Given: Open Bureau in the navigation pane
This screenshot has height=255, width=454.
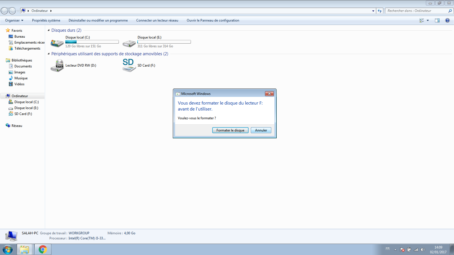Looking at the screenshot, I should pyautogui.click(x=20, y=37).
